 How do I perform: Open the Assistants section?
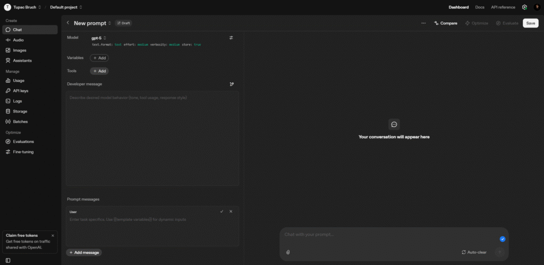(x=30, y=61)
